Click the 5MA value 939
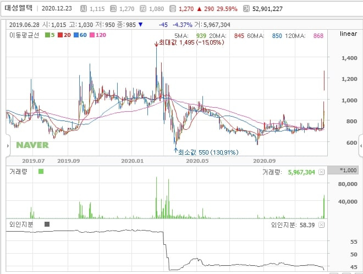Viewport: 363px width, 274px height. coord(201,36)
